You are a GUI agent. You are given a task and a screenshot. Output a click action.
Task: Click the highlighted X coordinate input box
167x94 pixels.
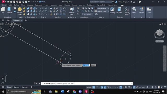tap(86, 65)
